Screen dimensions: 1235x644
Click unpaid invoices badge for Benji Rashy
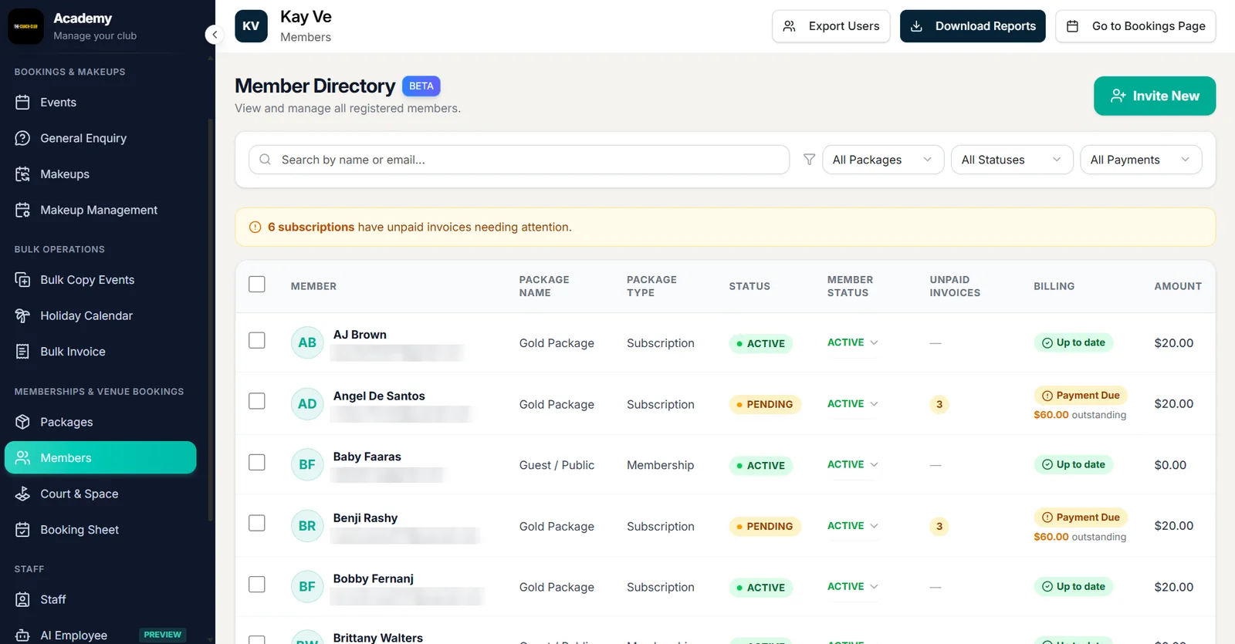pyautogui.click(x=939, y=526)
